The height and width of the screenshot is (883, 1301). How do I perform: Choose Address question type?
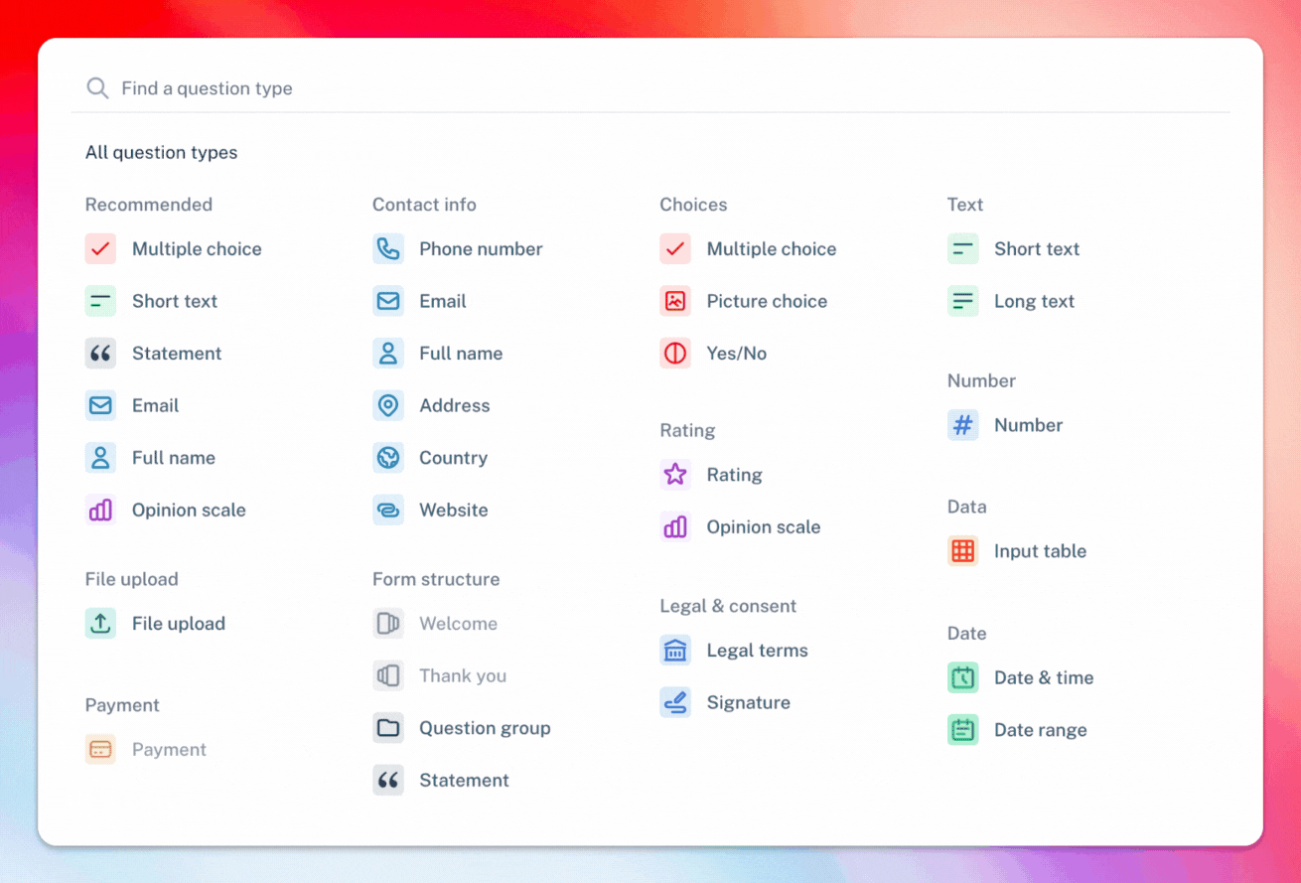(454, 405)
